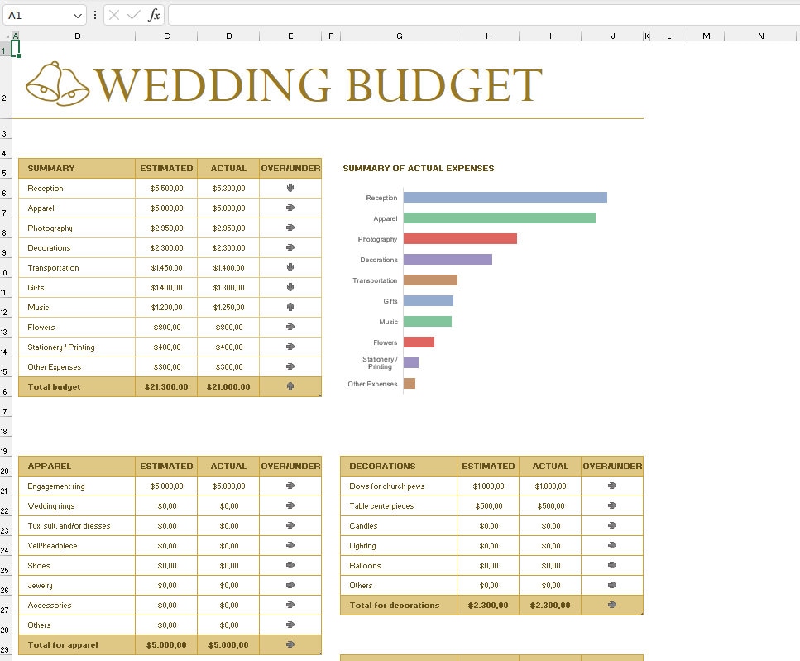The height and width of the screenshot is (661, 800).
Task: Select Music actual $1.250,00 cell
Action: pos(228,308)
